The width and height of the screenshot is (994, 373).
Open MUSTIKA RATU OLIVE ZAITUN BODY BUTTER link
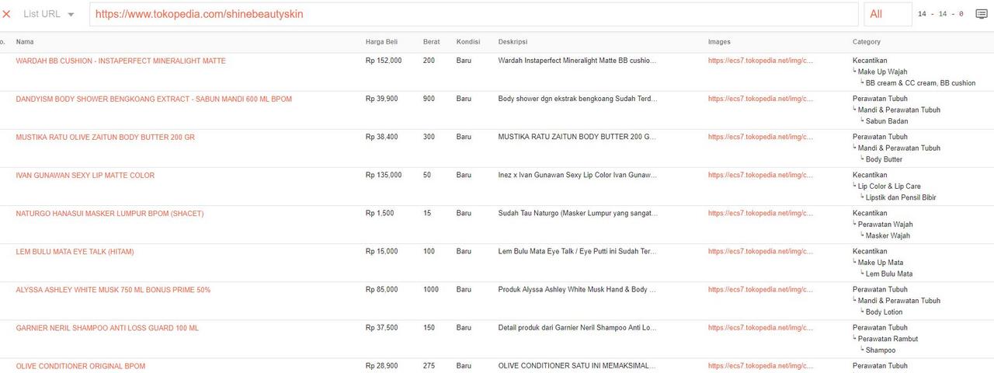point(106,137)
